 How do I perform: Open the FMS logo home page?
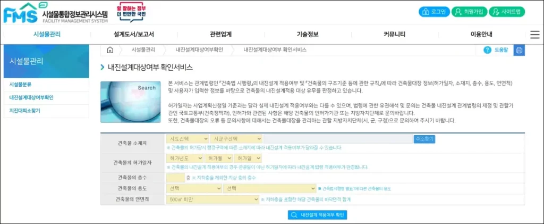tap(55, 13)
